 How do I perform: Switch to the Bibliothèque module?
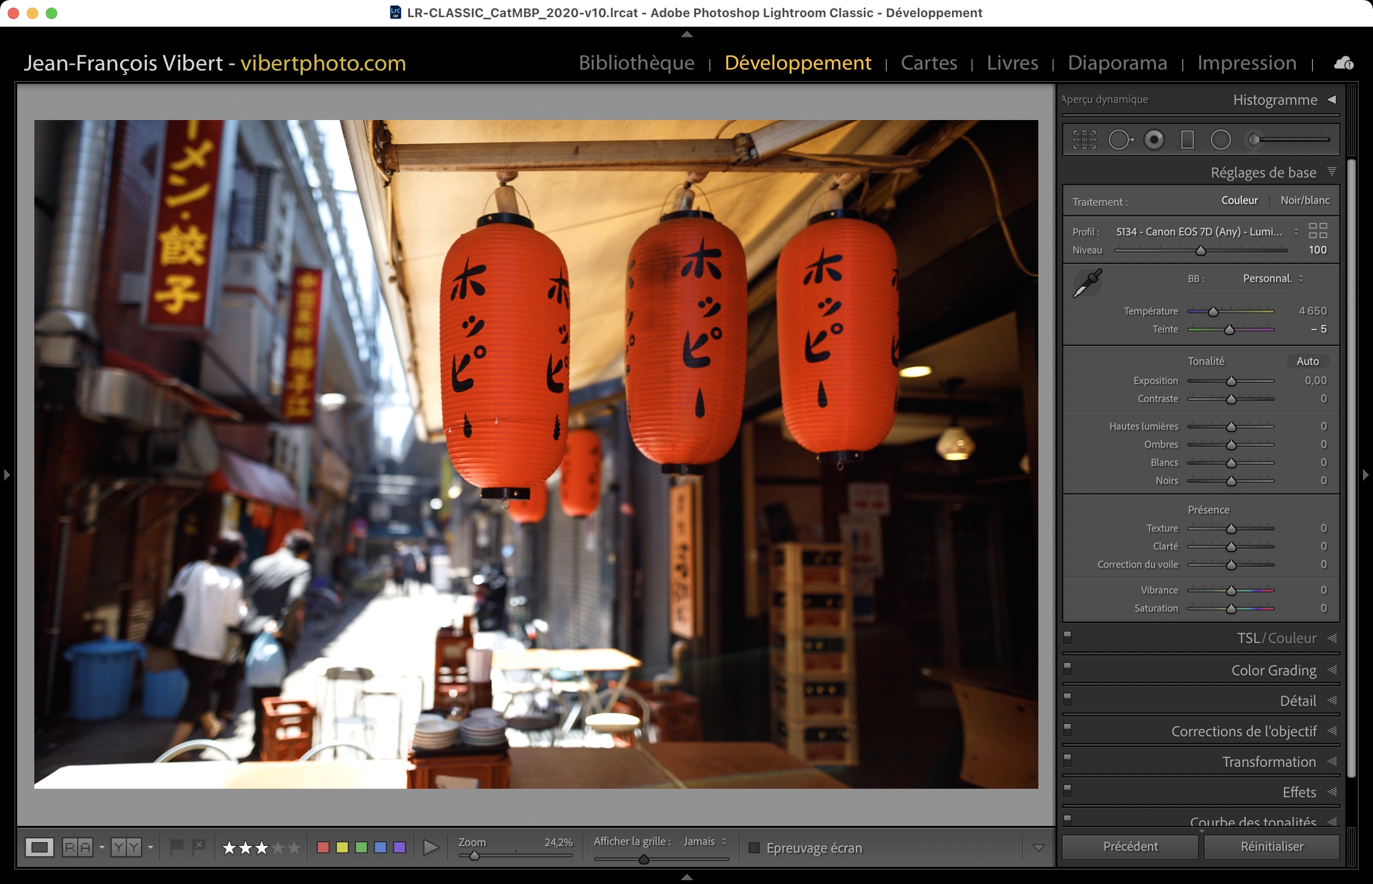pyautogui.click(x=636, y=62)
